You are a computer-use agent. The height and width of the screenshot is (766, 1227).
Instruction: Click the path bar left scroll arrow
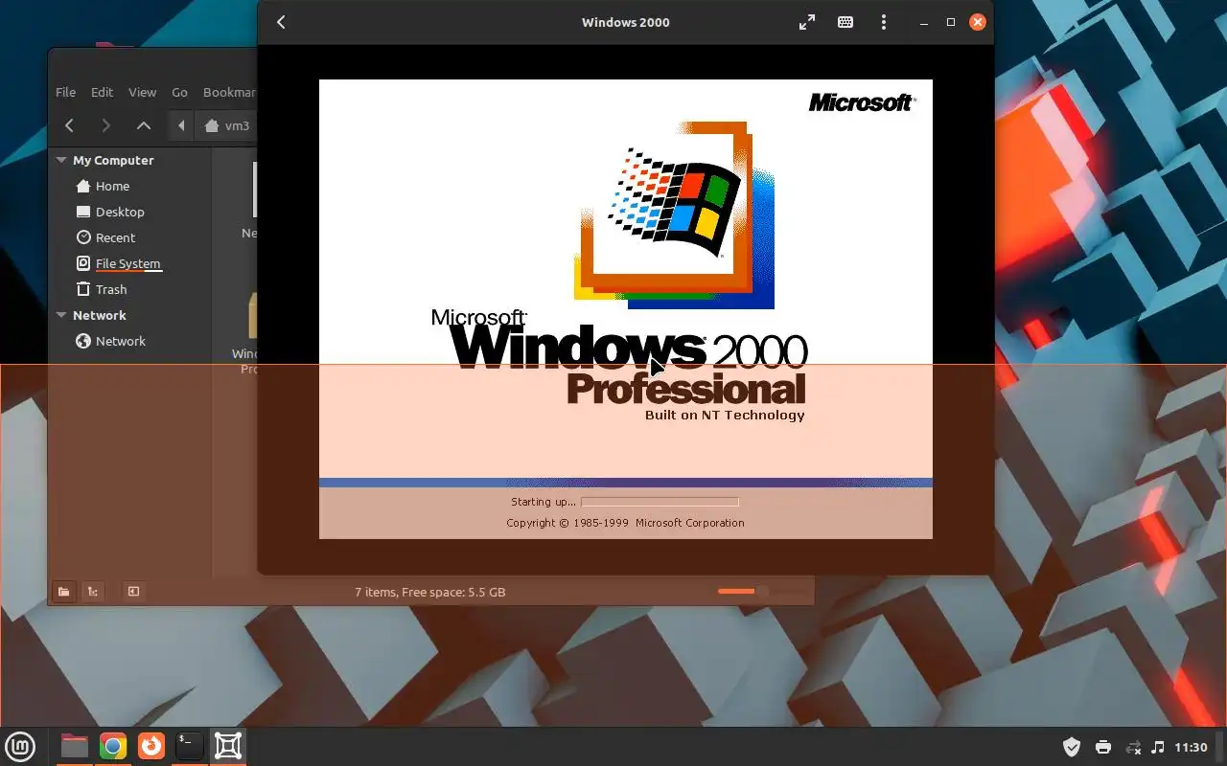(x=181, y=125)
